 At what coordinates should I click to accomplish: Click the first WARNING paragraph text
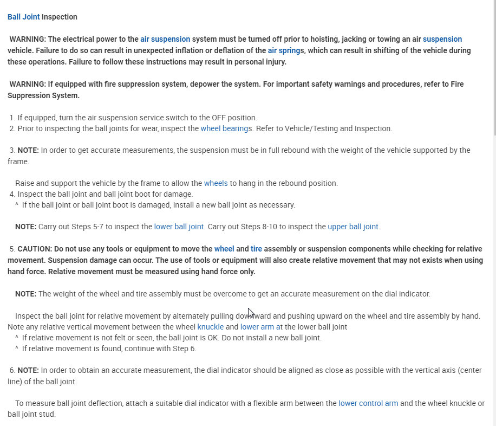[239, 51]
